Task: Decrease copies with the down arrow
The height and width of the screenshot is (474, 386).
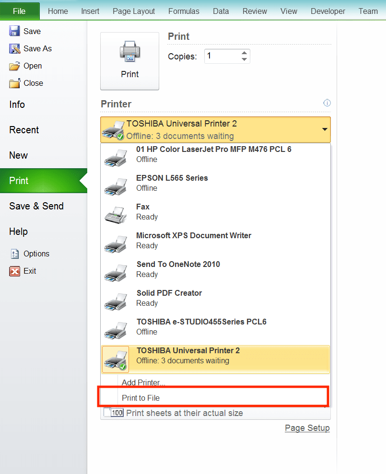Action: tap(244, 59)
